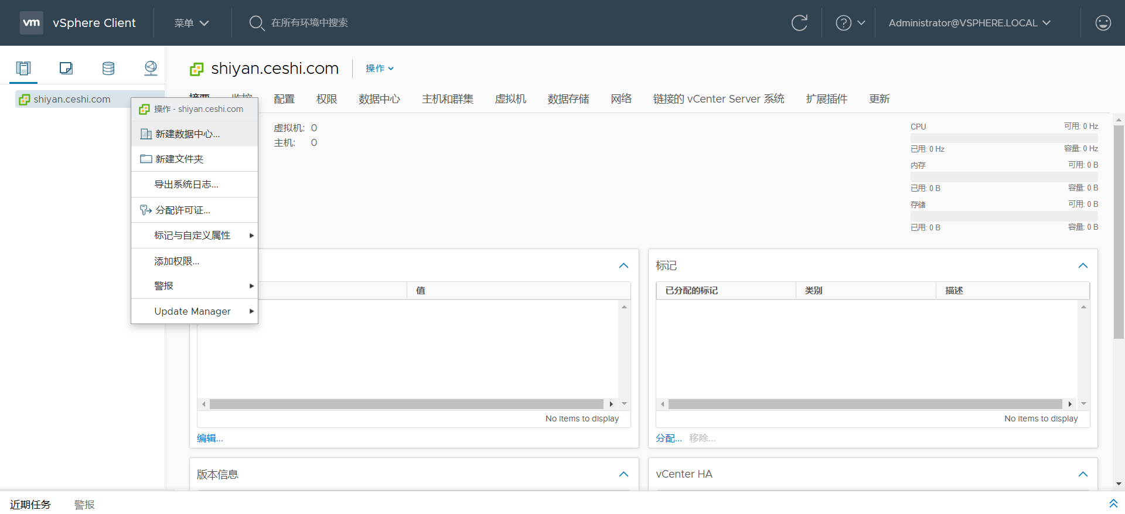
Task: Choose 导出系统日志... from context menu
Action: [x=195, y=185]
